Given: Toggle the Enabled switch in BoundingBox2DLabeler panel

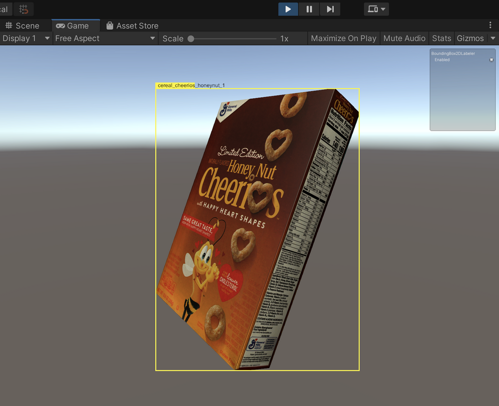Looking at the screenshot, I should [491, 59].
